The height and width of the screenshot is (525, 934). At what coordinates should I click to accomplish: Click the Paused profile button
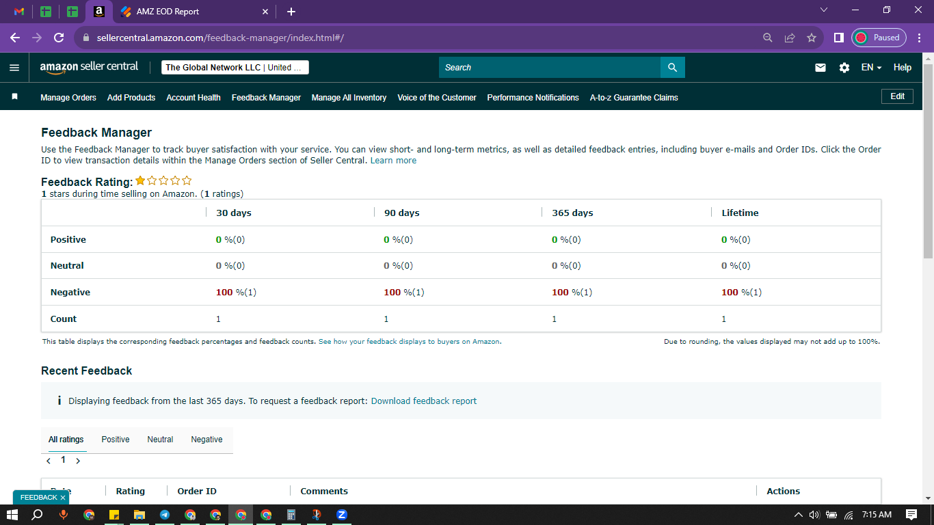tap(879, 38)
